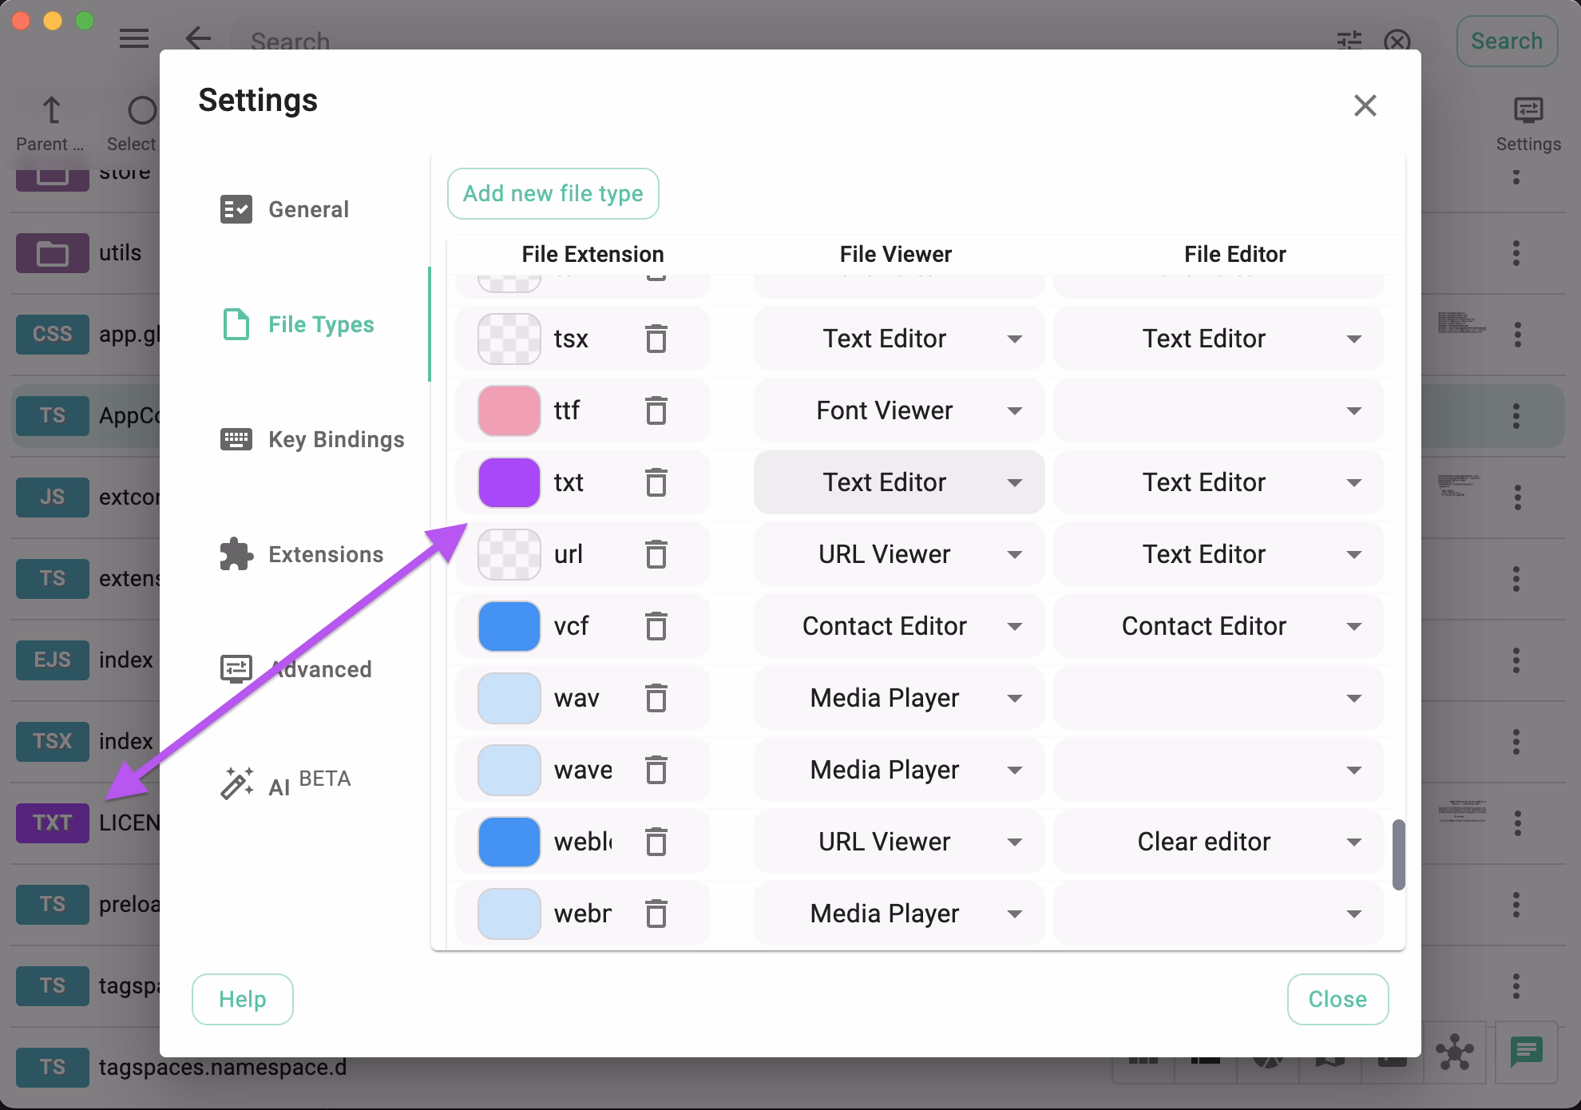Click the hamburger menu icon
Viewport: 1581px width, 1110px height.
133,39
